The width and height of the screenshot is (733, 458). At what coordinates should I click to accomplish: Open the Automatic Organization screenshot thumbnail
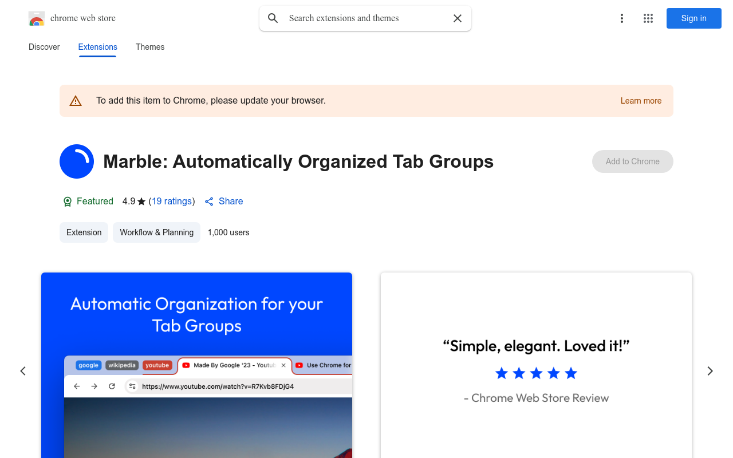point(196,365)
